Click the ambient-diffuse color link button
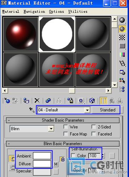 [12, 159]
